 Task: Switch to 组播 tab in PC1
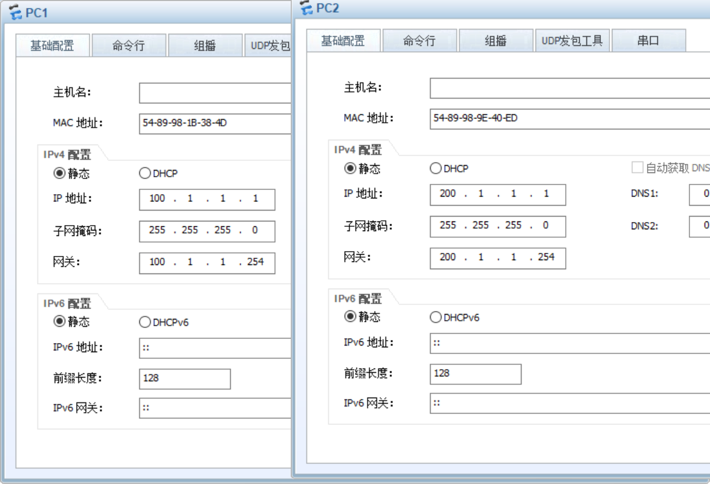tap(205, 46)
